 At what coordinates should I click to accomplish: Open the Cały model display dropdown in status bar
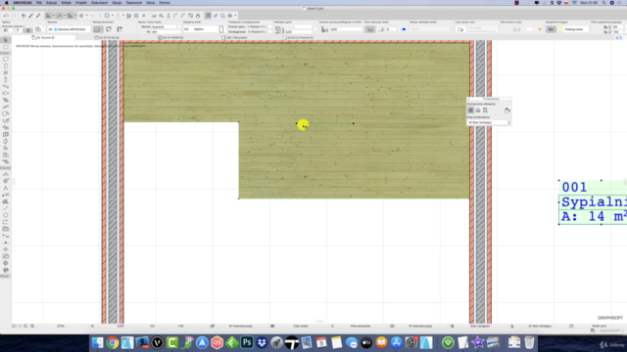[301, 326]
